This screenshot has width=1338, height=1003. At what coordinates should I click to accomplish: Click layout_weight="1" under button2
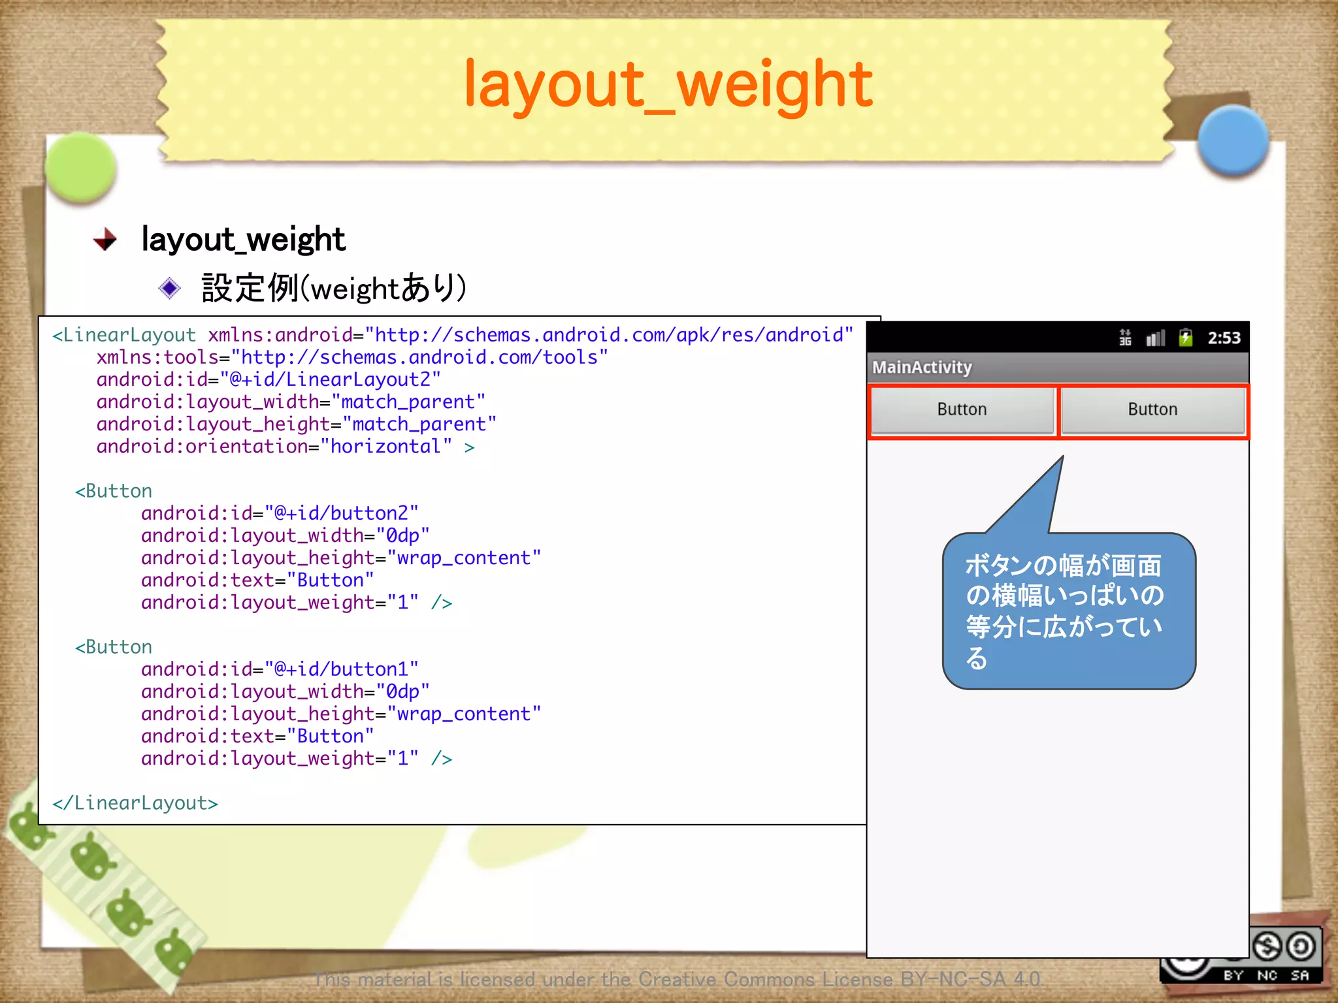pos(297,603)
